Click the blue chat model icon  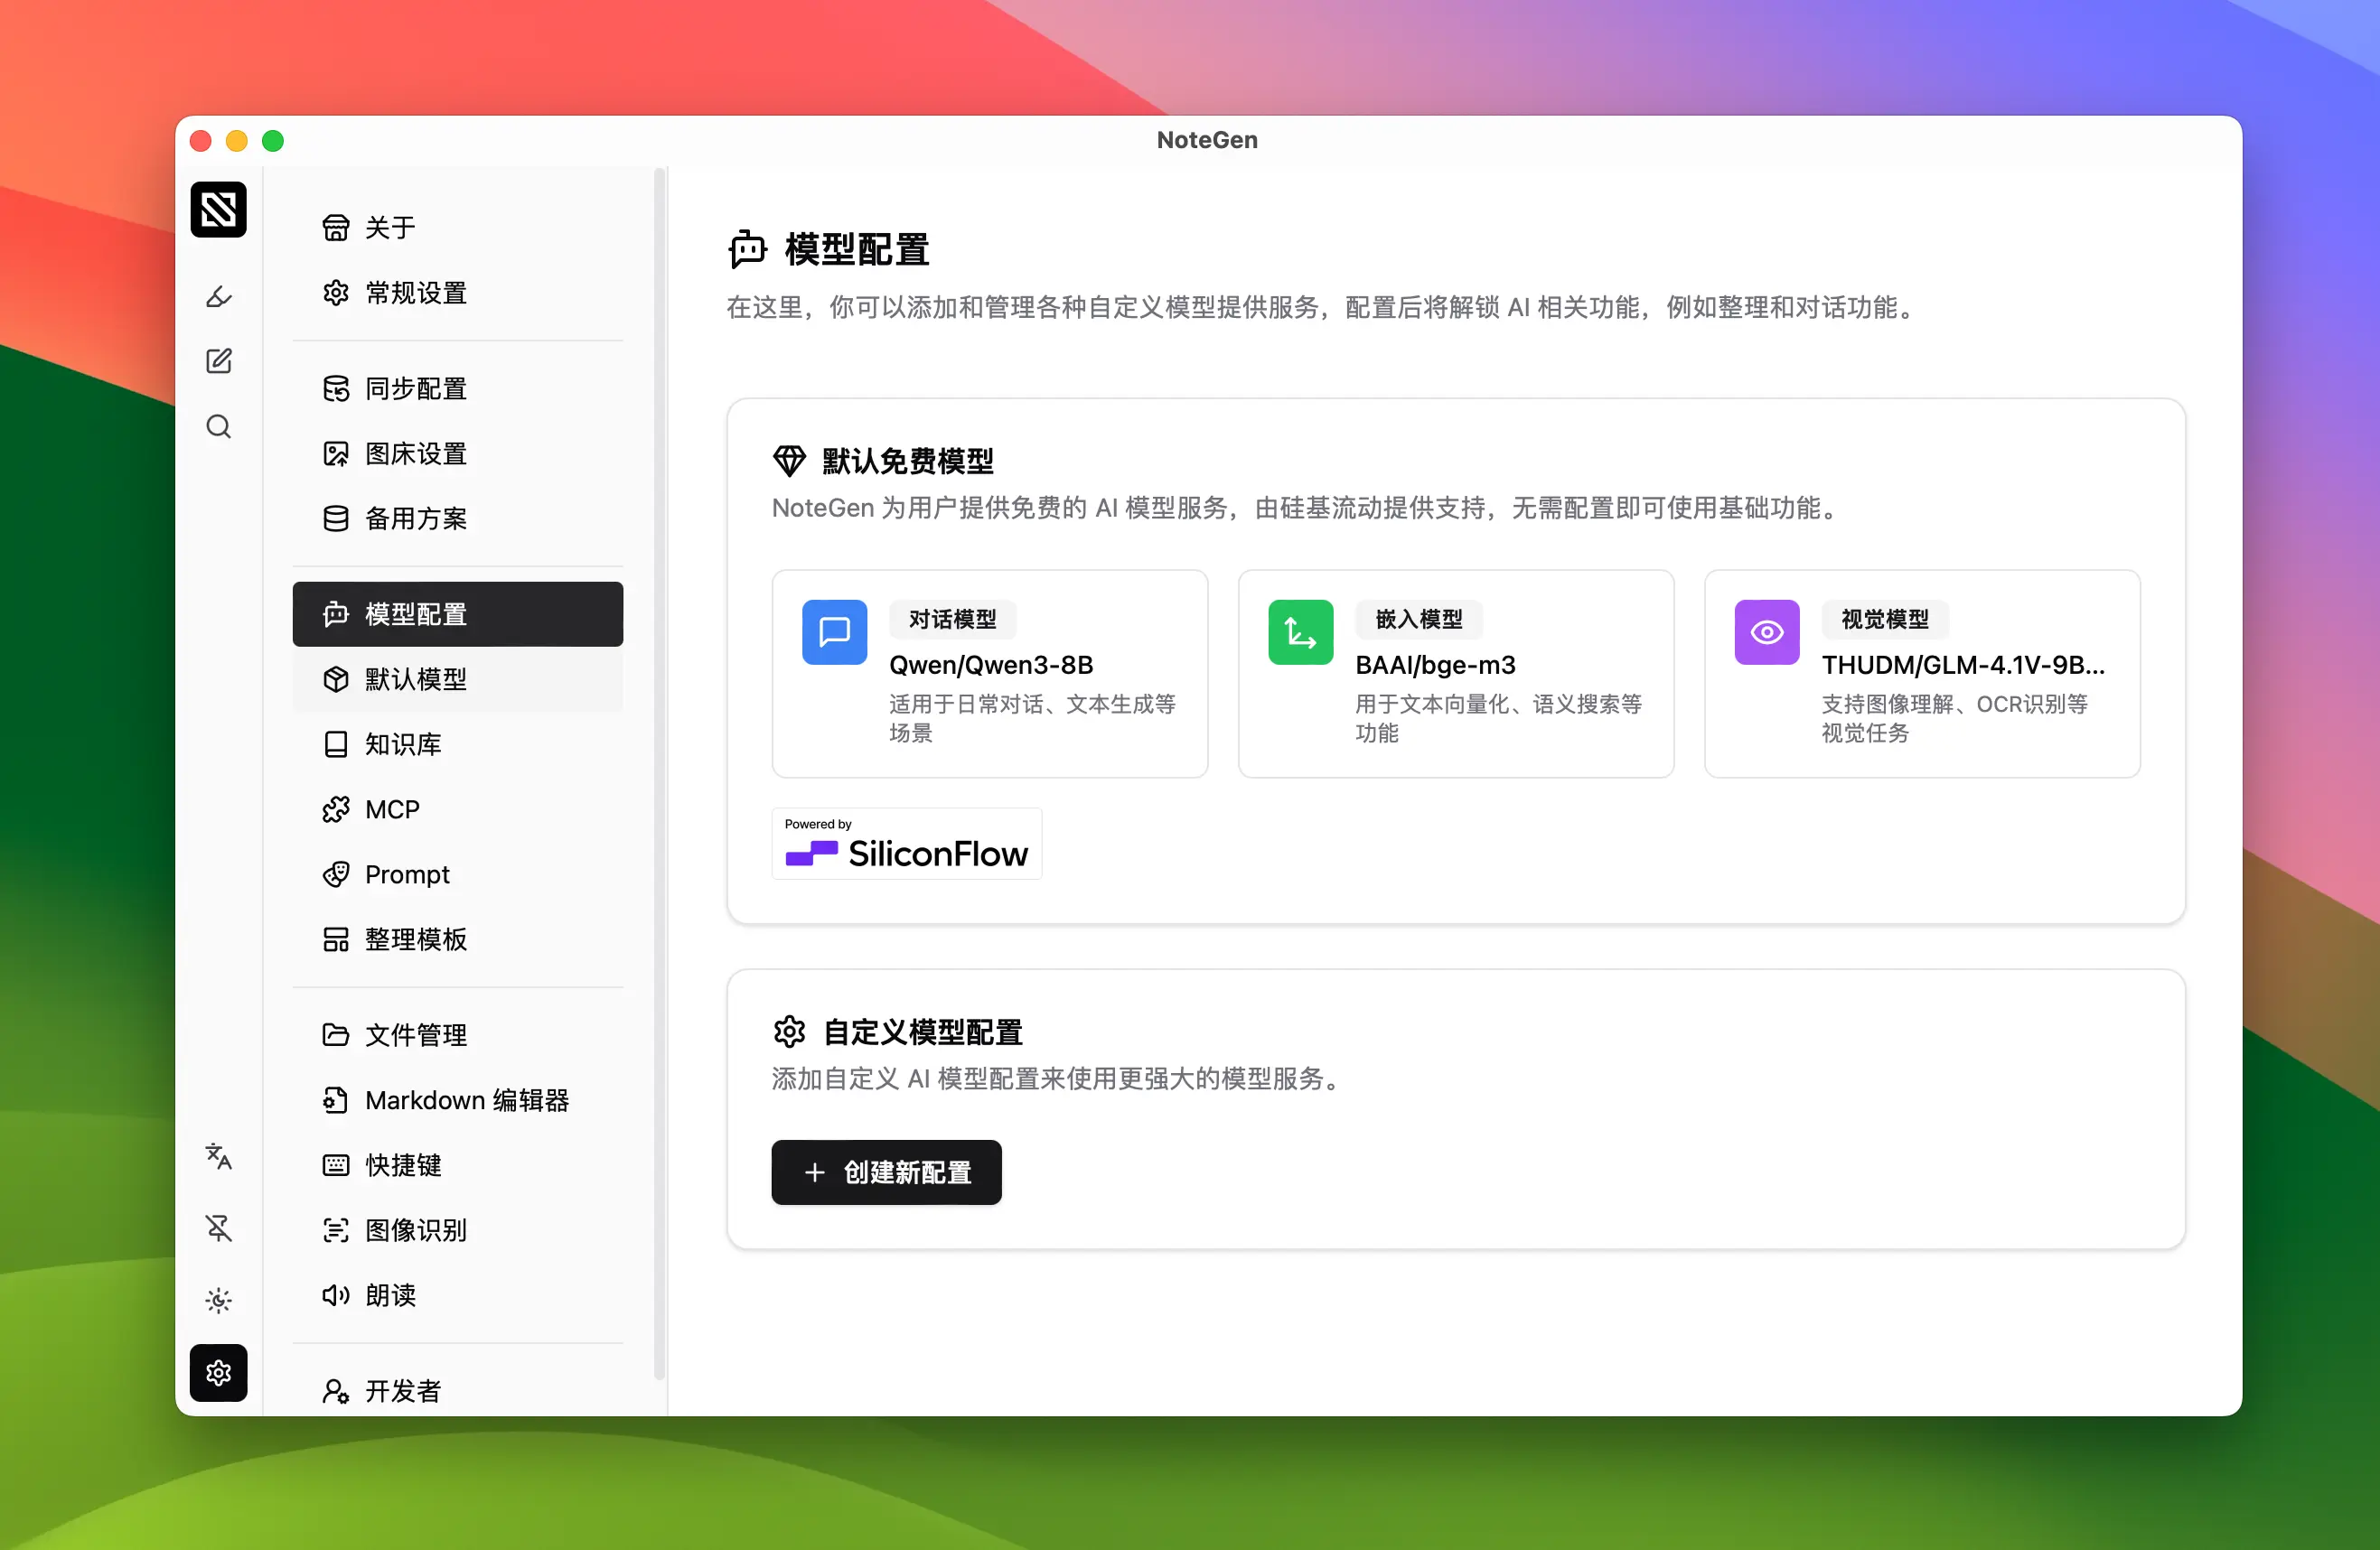pos(834,632)
